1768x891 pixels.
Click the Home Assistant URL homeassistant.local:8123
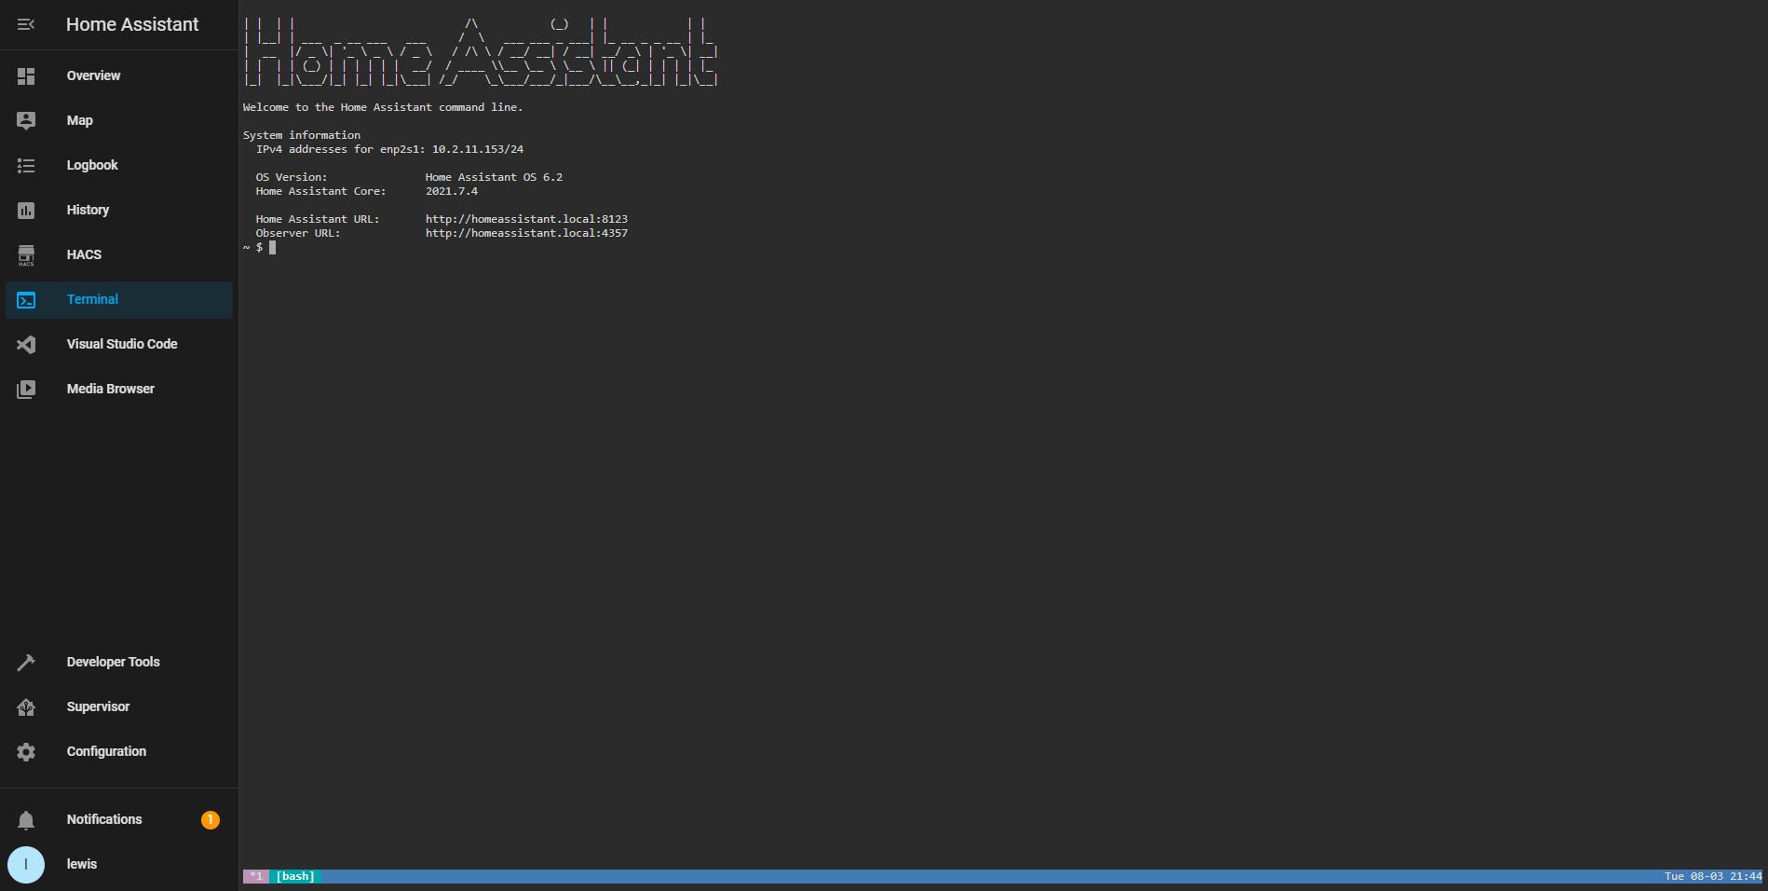(x=526, y=219)
